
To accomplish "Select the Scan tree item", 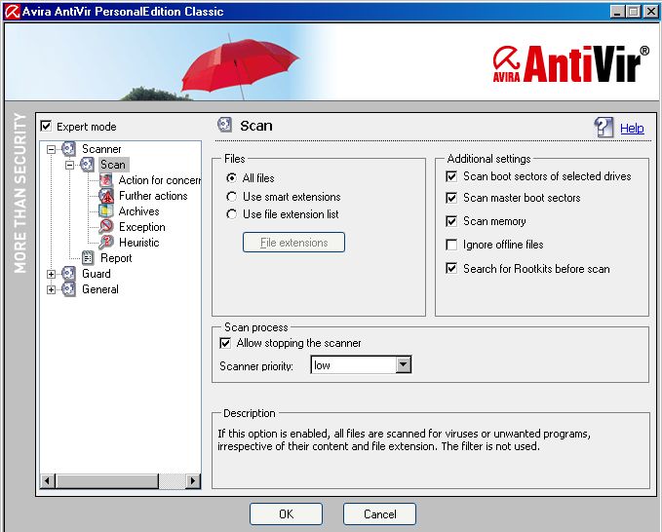I will click(113, 165).
